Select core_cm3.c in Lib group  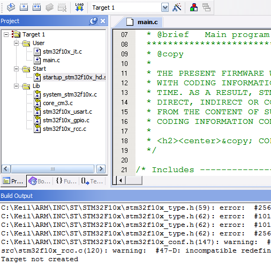point(58,103)
